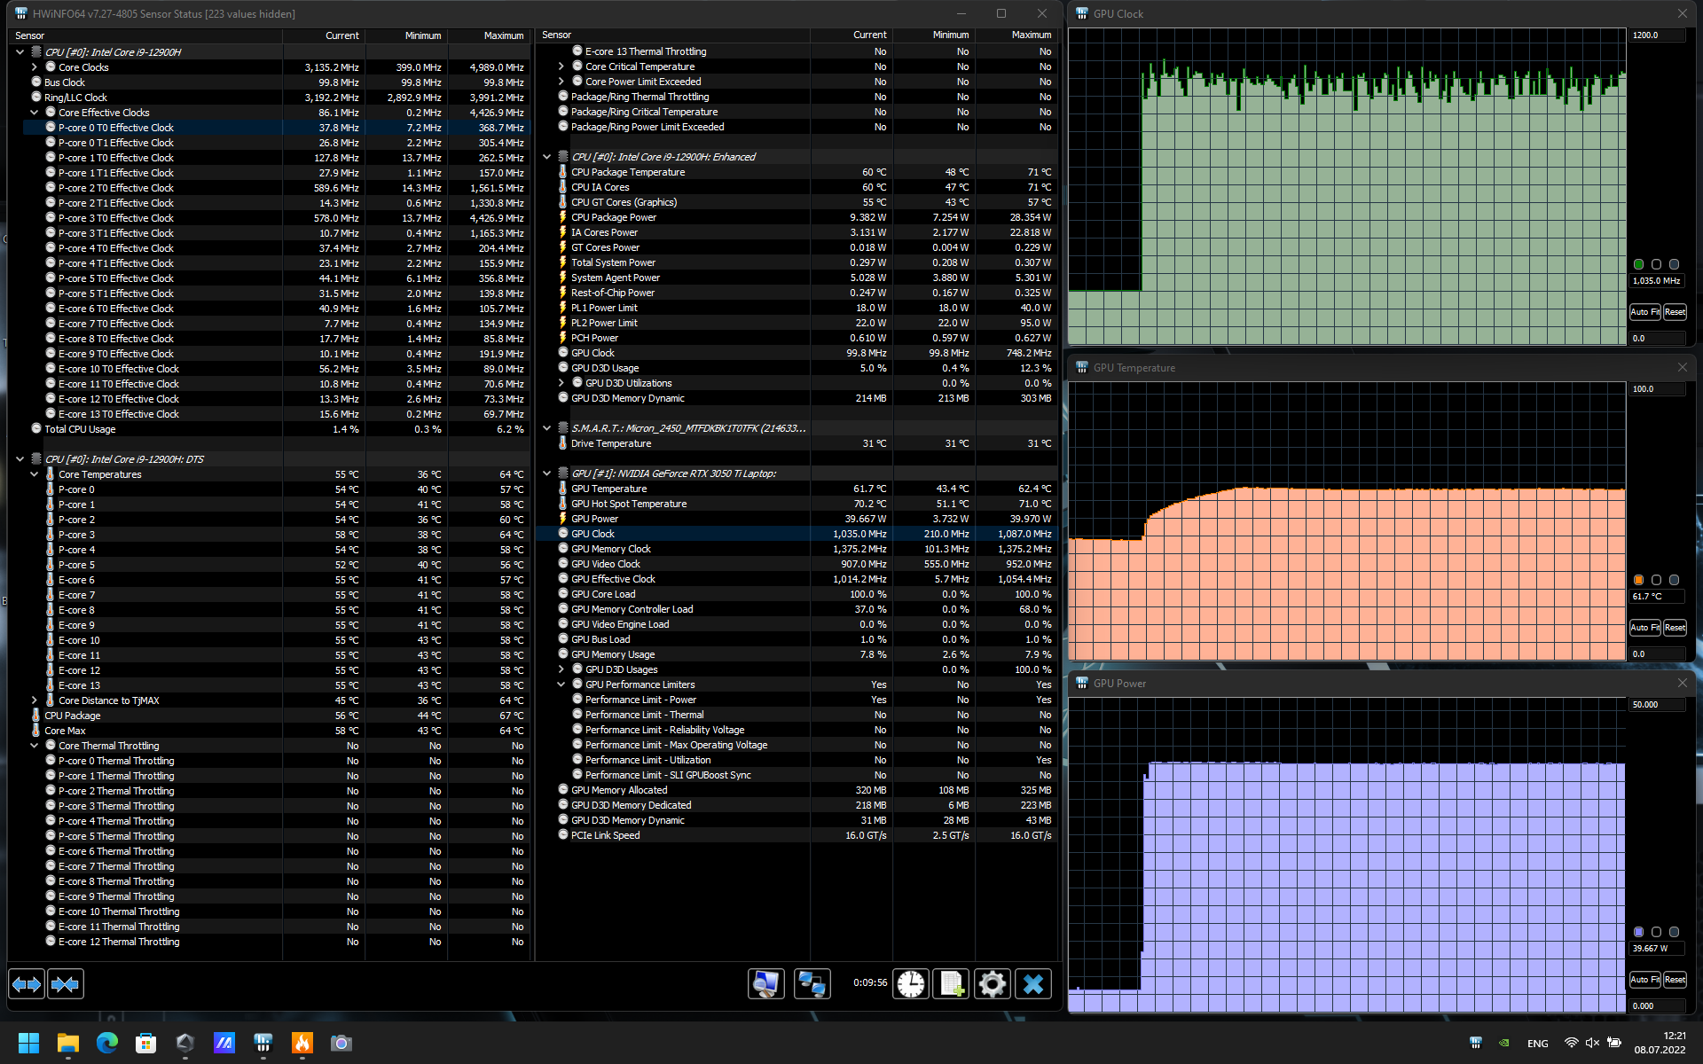Viewport: 1703px width, 1064px height.
Task: Click the shrink layout arrows button
Action: 66,984
